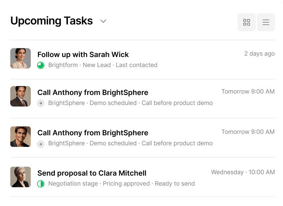This screenshot has width=283, height=206.
Task: Click the avatar of the man wearing a tie
Action: click(x=21, y=96)
